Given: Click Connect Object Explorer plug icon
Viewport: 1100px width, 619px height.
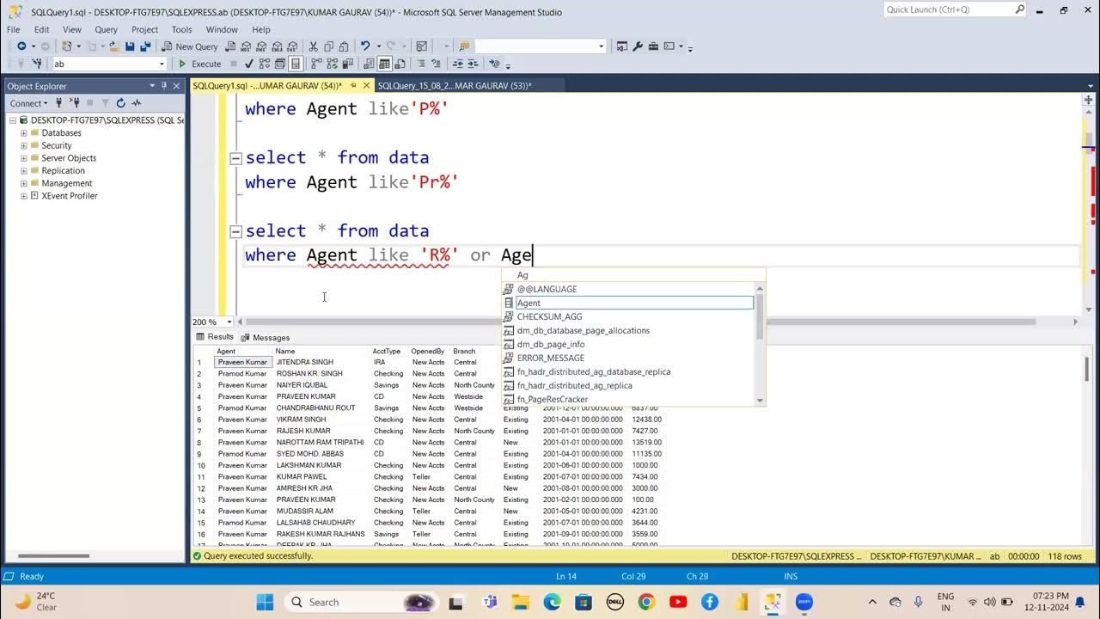Looking at the screenshot, I should [x=59, y=103].
